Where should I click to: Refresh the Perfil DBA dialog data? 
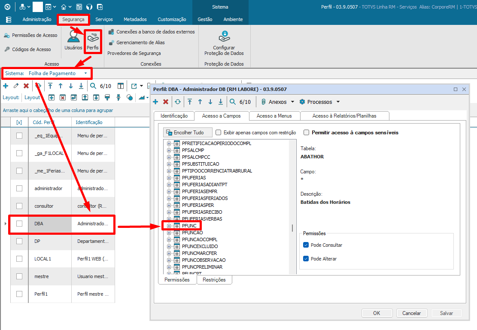pos(178,102)
